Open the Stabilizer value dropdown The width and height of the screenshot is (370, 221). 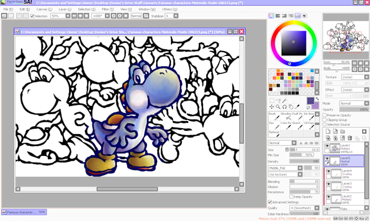point(176,16)
